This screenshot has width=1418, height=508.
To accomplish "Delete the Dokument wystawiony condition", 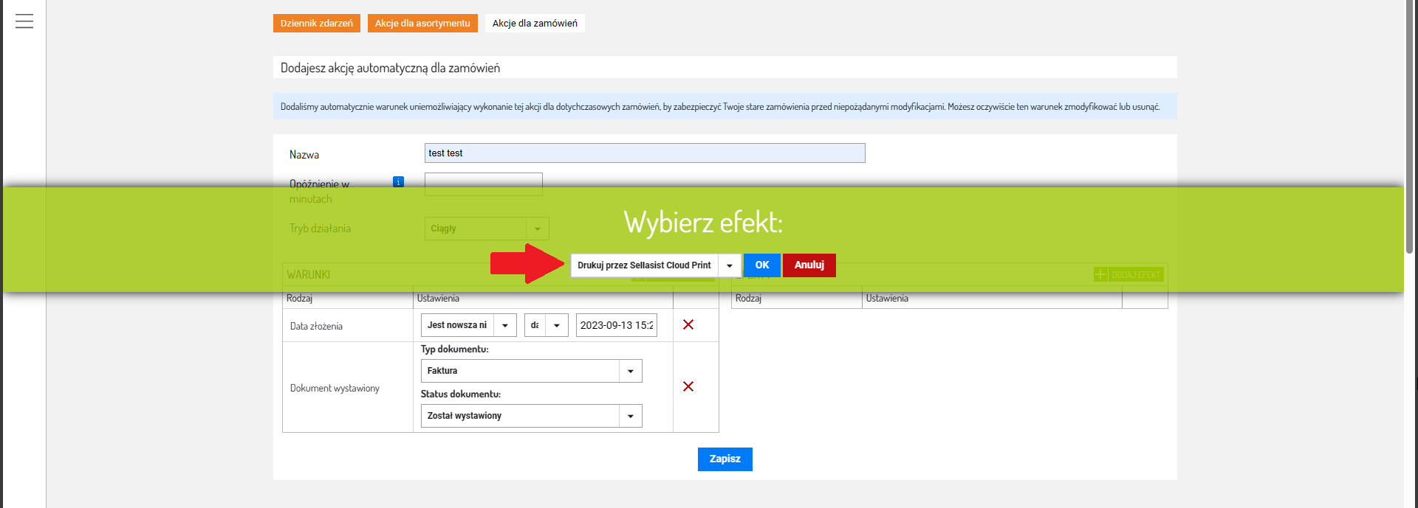I will click(x=688, y=386).
